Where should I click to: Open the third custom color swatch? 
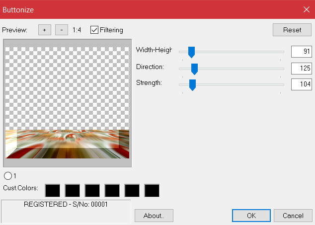click(x=92, y=190)
